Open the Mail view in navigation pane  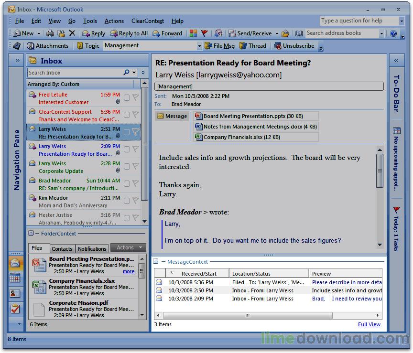coord(15,263)
